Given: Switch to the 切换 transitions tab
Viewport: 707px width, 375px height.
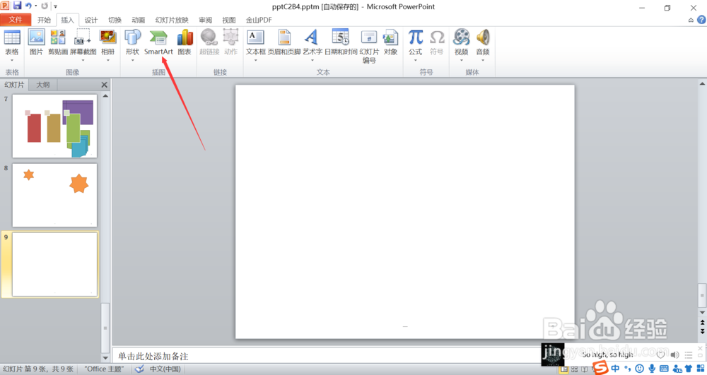Looking at the screenshot, I should (x=115, y=20).
